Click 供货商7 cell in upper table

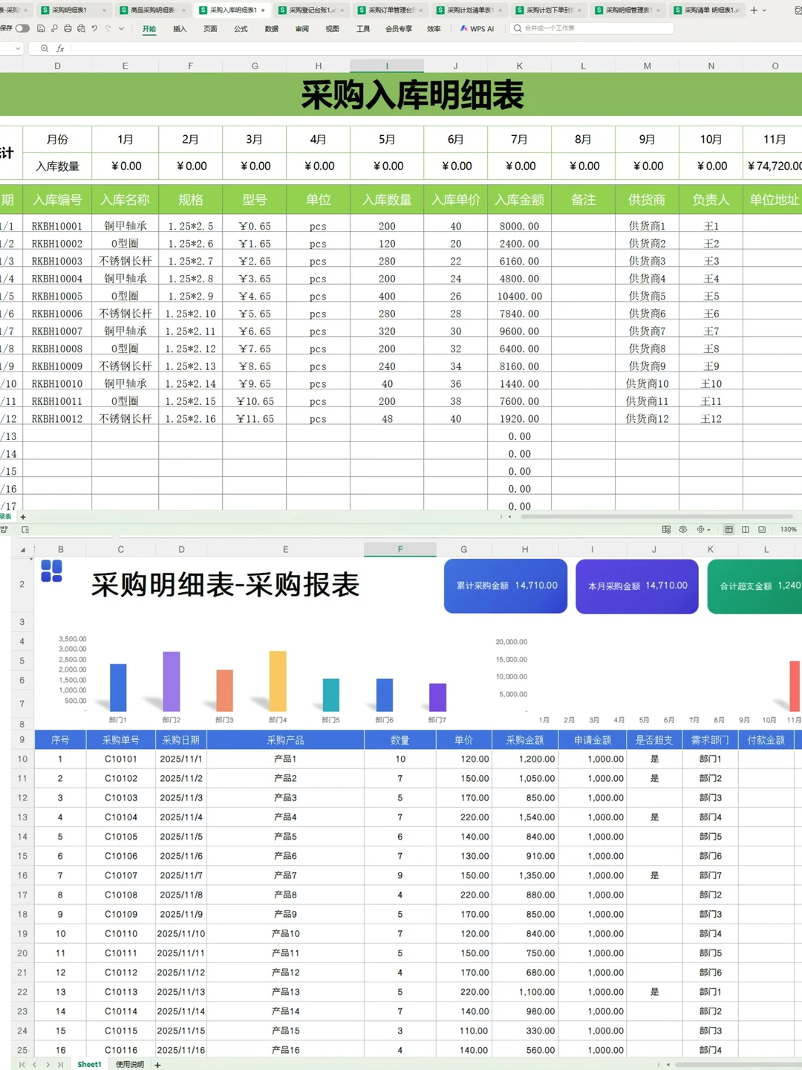(647, 331)
